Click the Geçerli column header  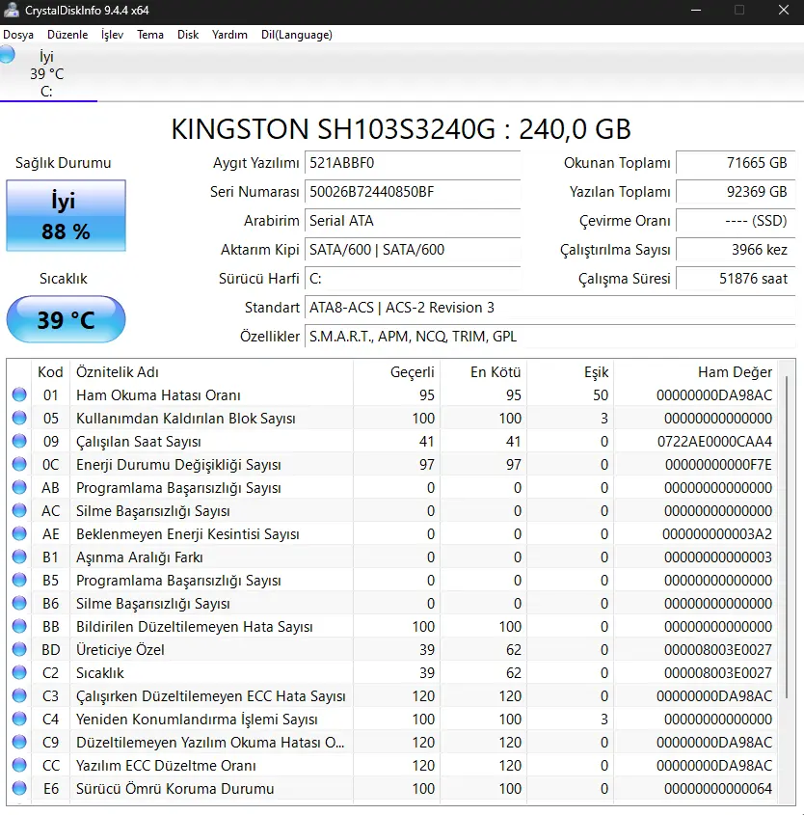click(x=397, y=372)
